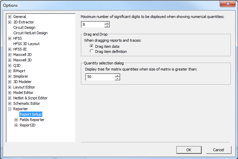Expand the 3D Modeler node
238x159 pixels.
pyautogui.click(x=9, y=82)
